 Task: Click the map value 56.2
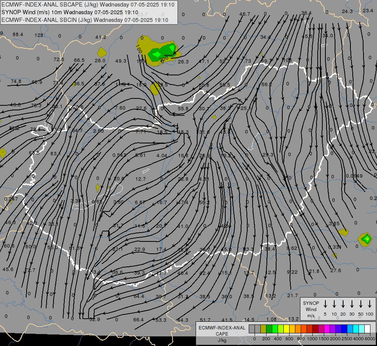click(204, 203)
